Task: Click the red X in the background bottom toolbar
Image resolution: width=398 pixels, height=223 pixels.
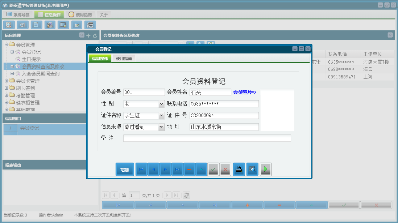Action: (376, 205)
